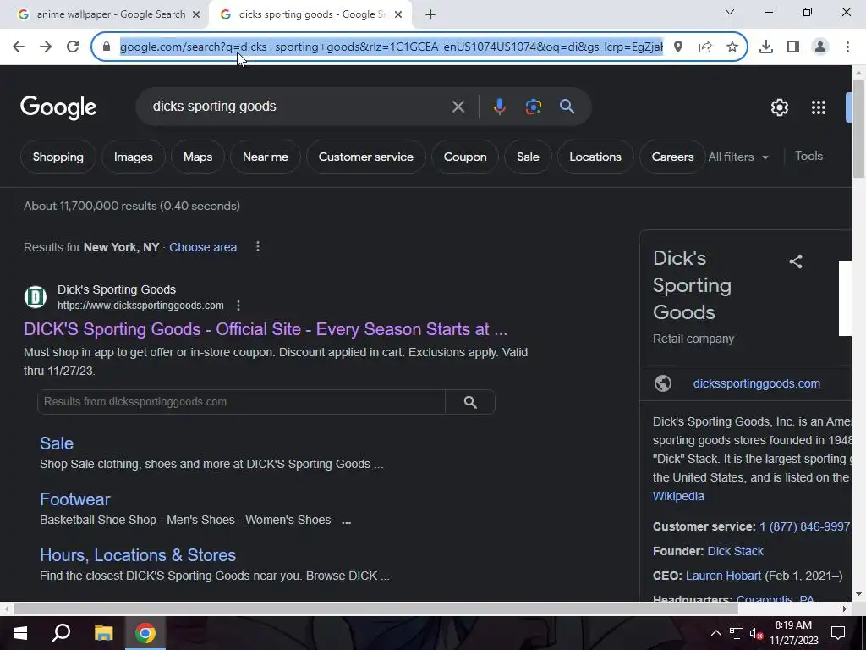The width and height of the screenshot is (866, 650).
Task: Select the Near me filter chip
Action: coord(265,157)
